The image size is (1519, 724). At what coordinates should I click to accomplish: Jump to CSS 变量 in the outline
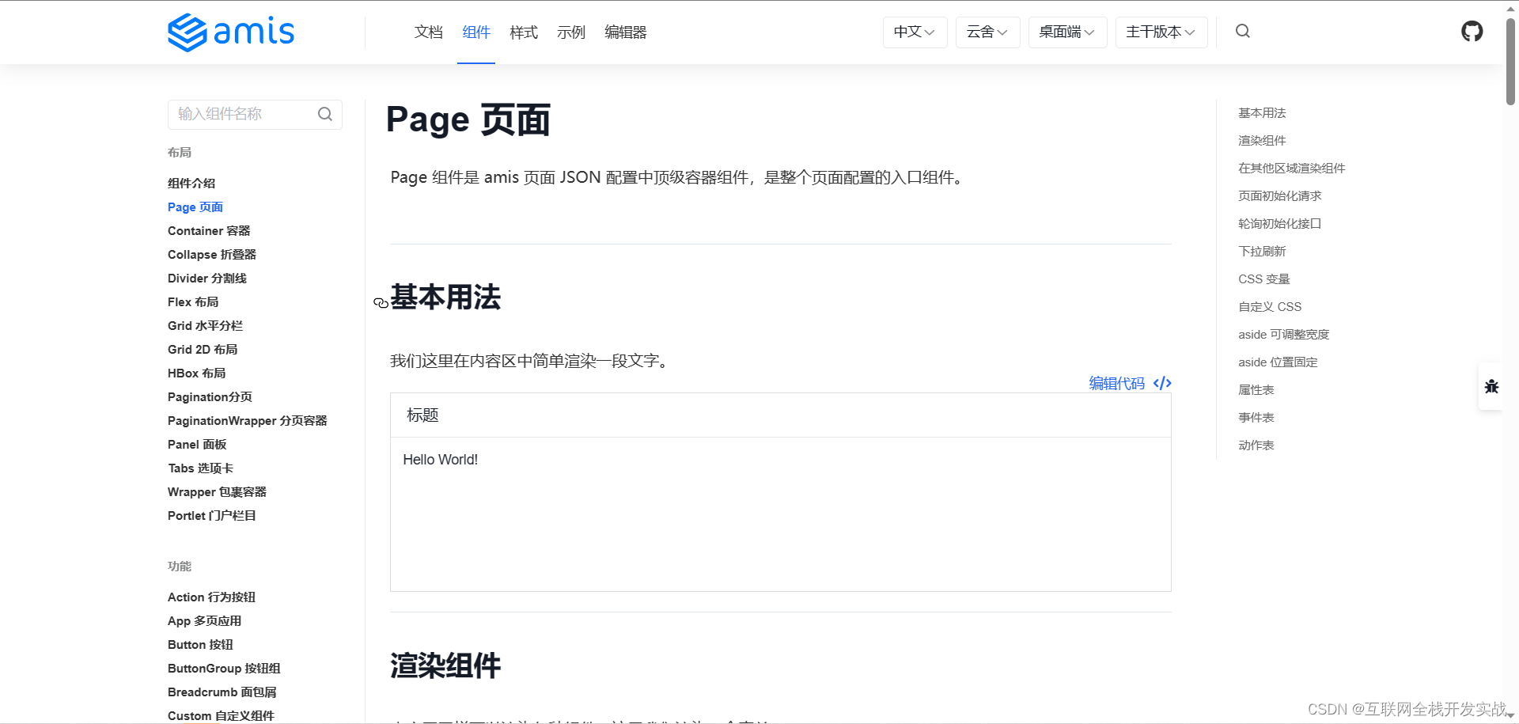point(1264,279)
